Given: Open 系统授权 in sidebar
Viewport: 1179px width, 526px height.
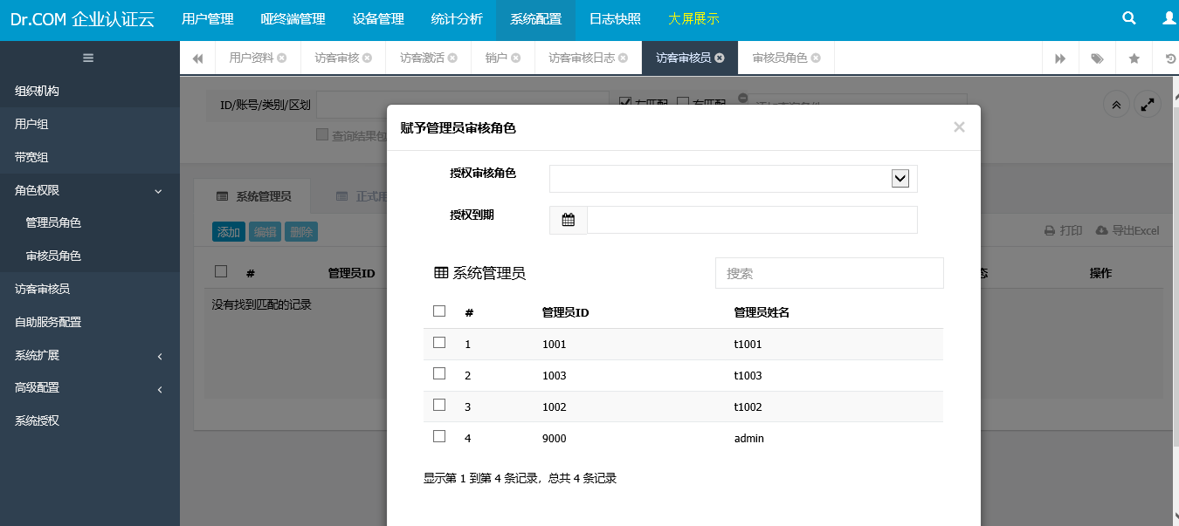Looking at the screenshot, I should click(x=89, y=420).
